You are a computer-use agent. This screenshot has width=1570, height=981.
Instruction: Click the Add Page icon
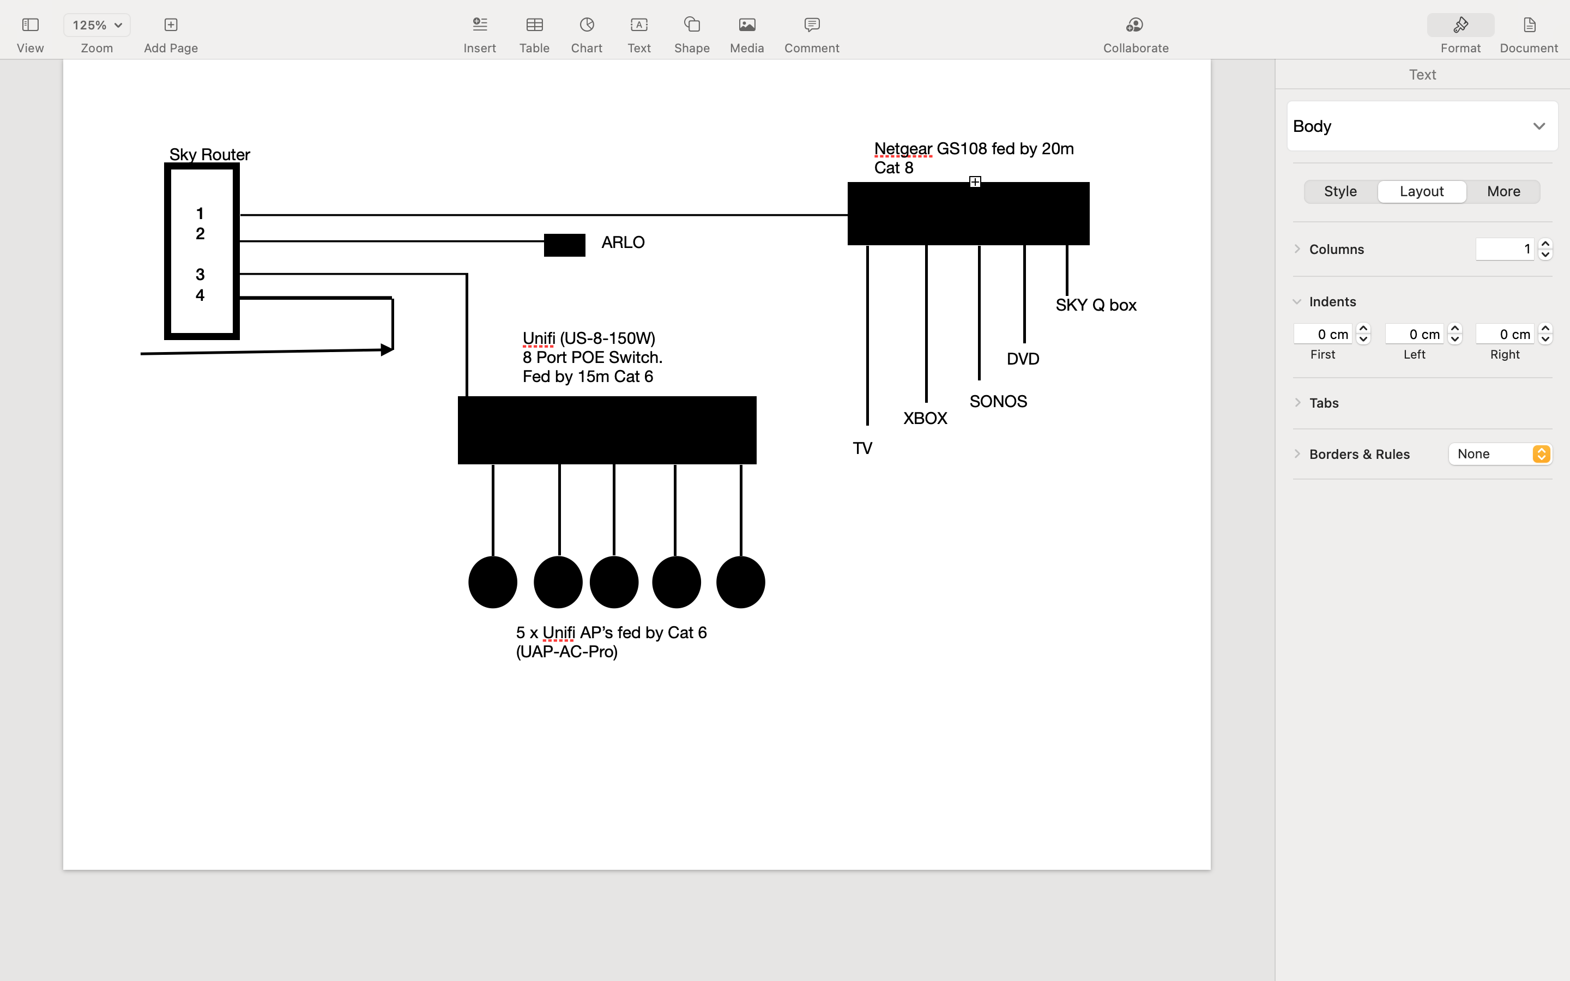point(171,25)
